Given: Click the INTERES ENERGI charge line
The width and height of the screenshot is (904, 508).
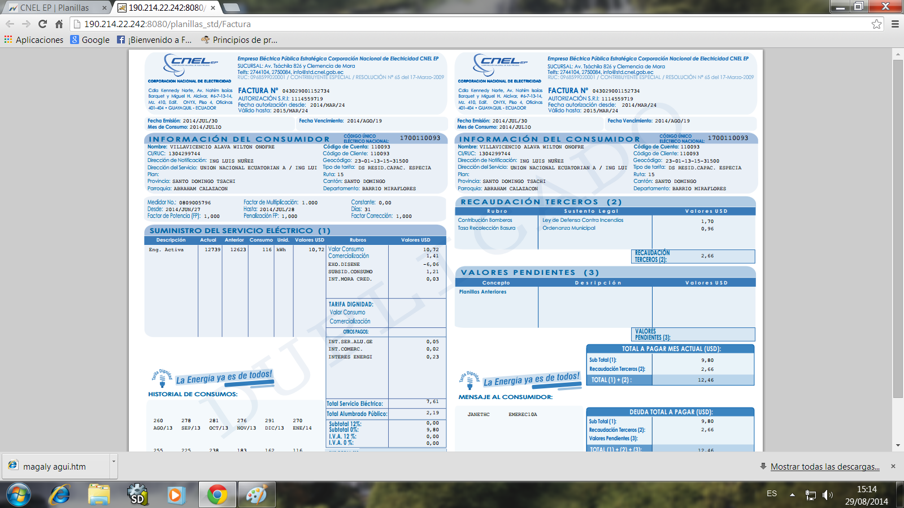Looking at the screenshot, I should [x=350, y=357].
